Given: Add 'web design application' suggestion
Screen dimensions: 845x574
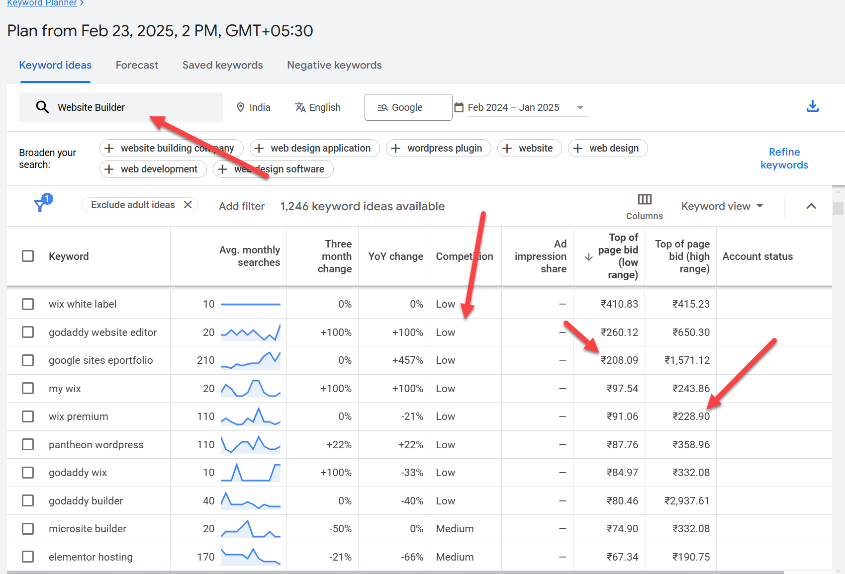Looking at the screenshot, I should point(315,148).
